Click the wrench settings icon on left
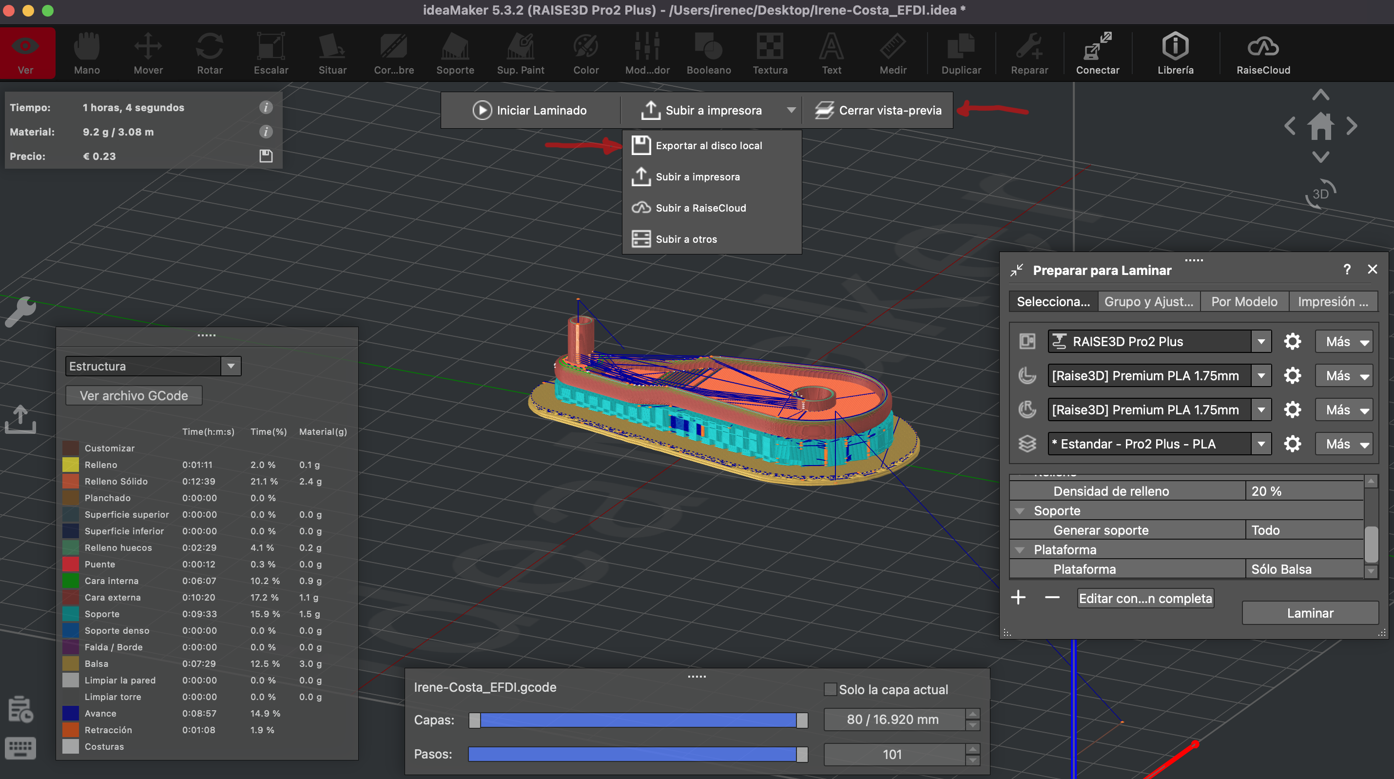 (x=20, y=312)
